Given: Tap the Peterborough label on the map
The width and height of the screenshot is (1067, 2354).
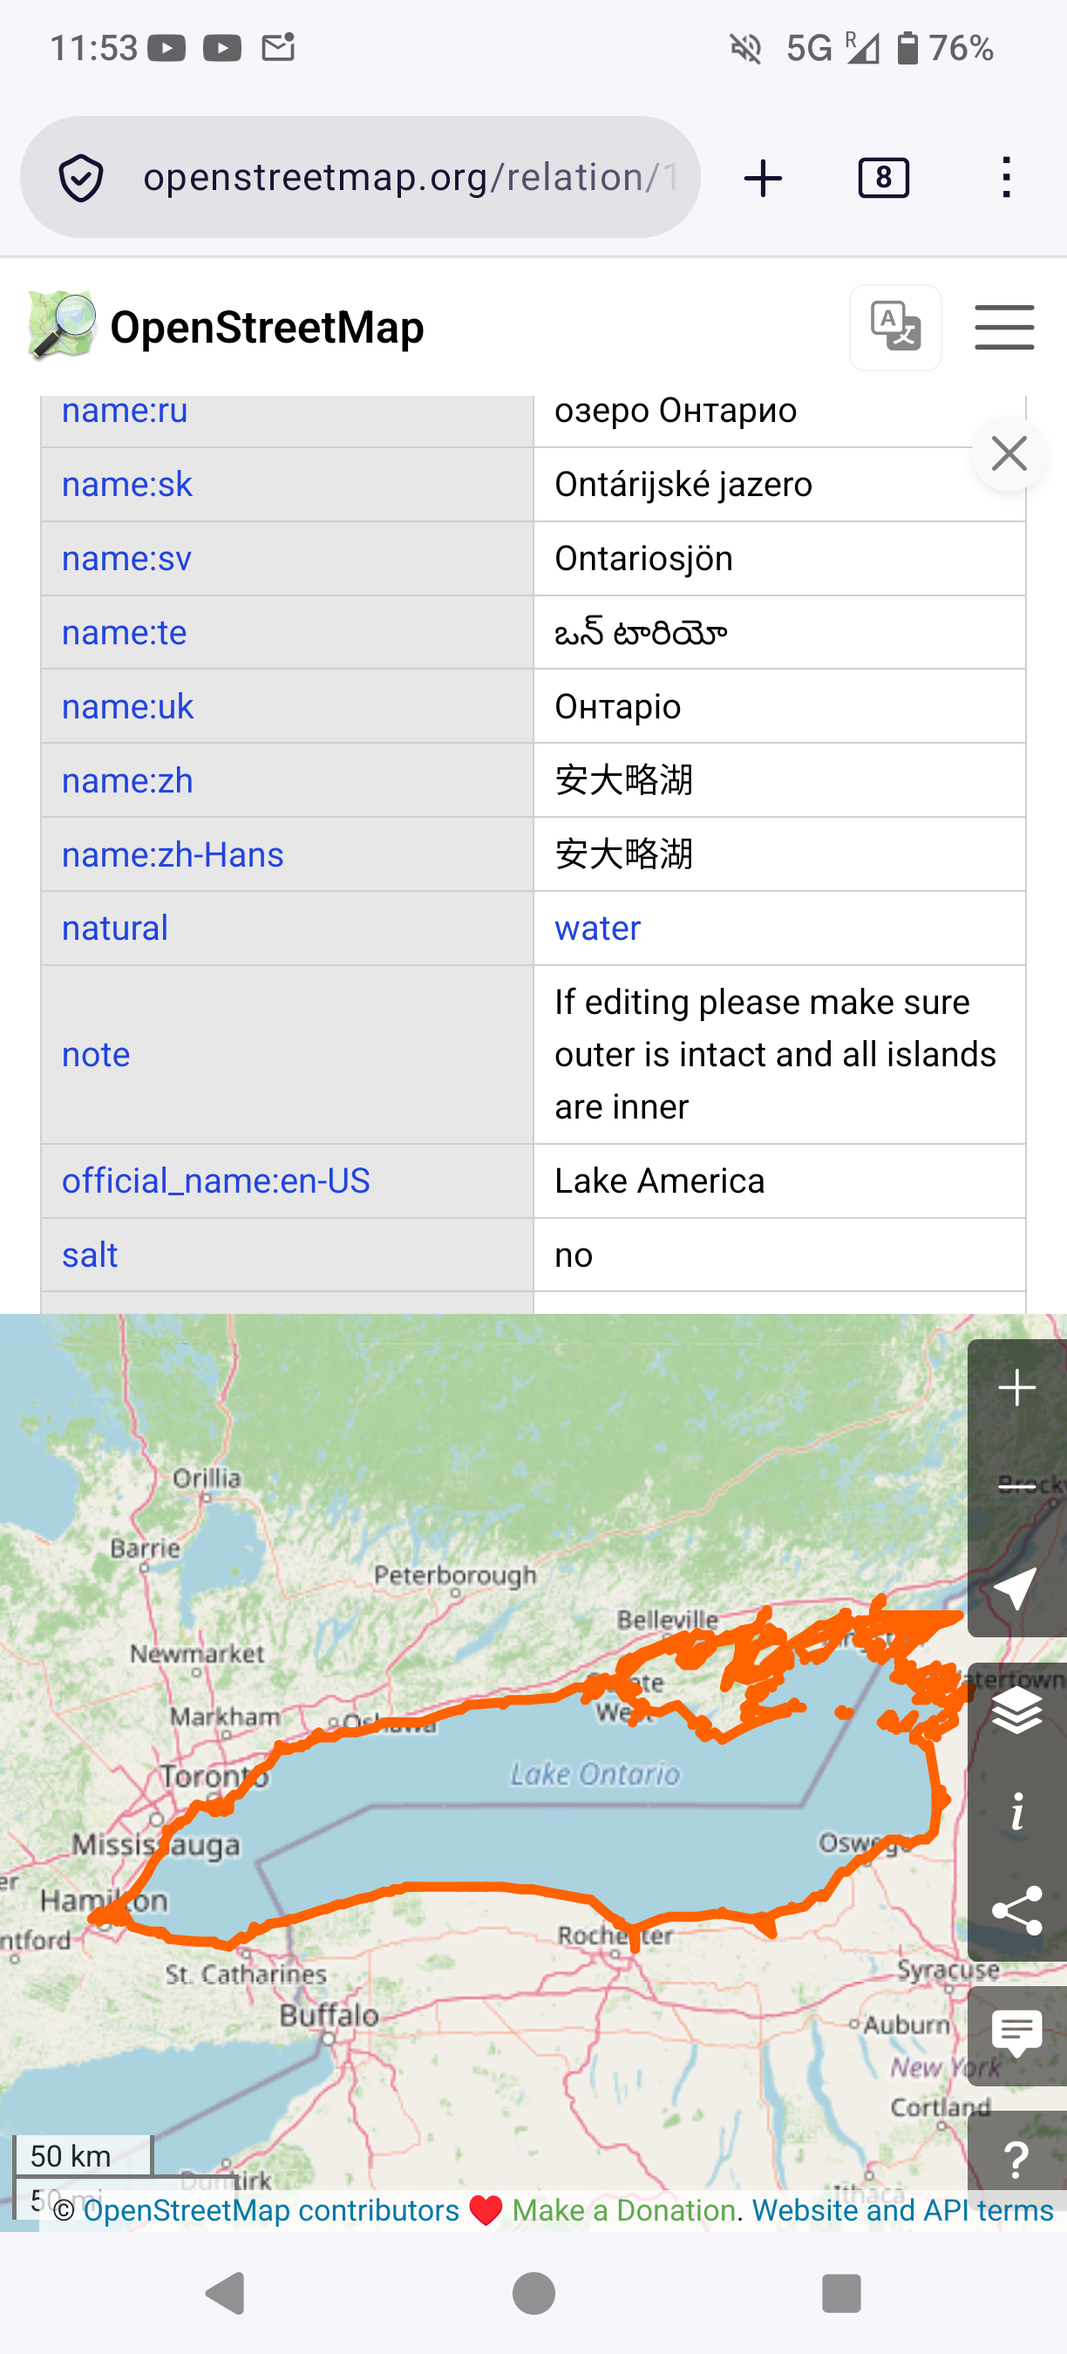Looking at the screenshot, I should pyautogui.click(x=455, y=1575).
